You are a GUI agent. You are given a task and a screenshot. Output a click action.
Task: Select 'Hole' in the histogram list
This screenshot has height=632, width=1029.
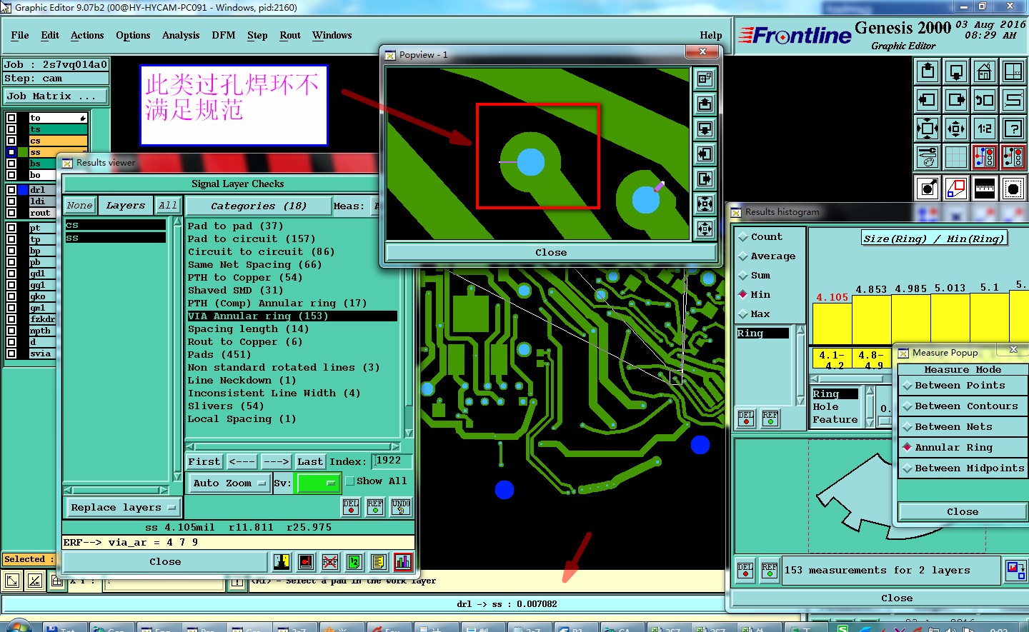click(x=826, y=406)
